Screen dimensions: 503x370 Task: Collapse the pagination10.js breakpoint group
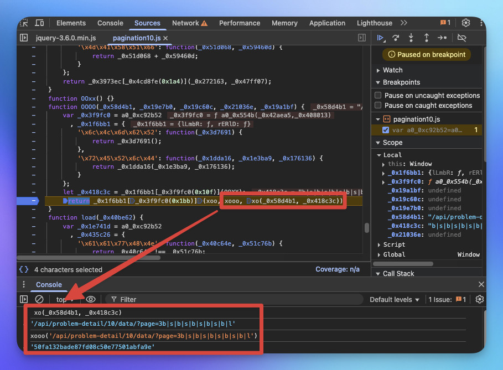(378, 119)
